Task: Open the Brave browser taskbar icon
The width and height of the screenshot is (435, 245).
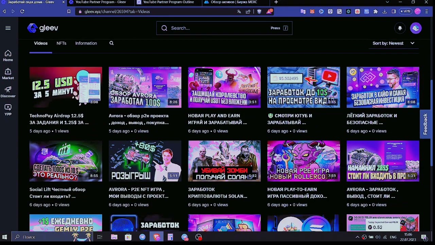Action: (x=156, y=237)
